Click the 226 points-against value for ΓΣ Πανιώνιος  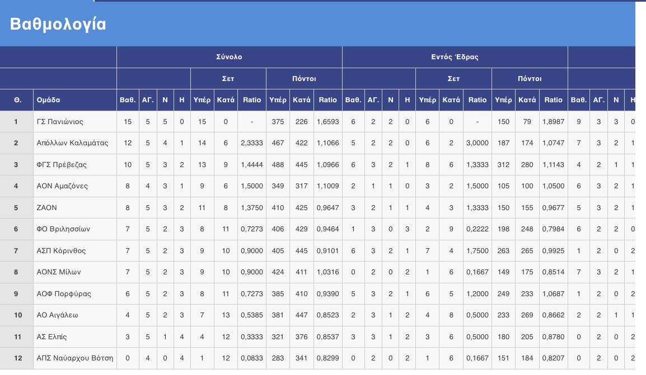click(x=302, y=122)
